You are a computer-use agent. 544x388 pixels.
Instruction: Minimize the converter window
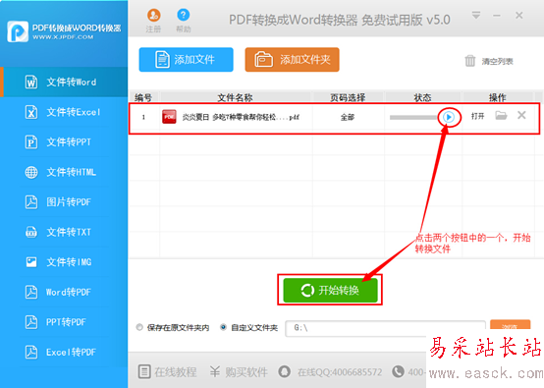coord(497,16)
